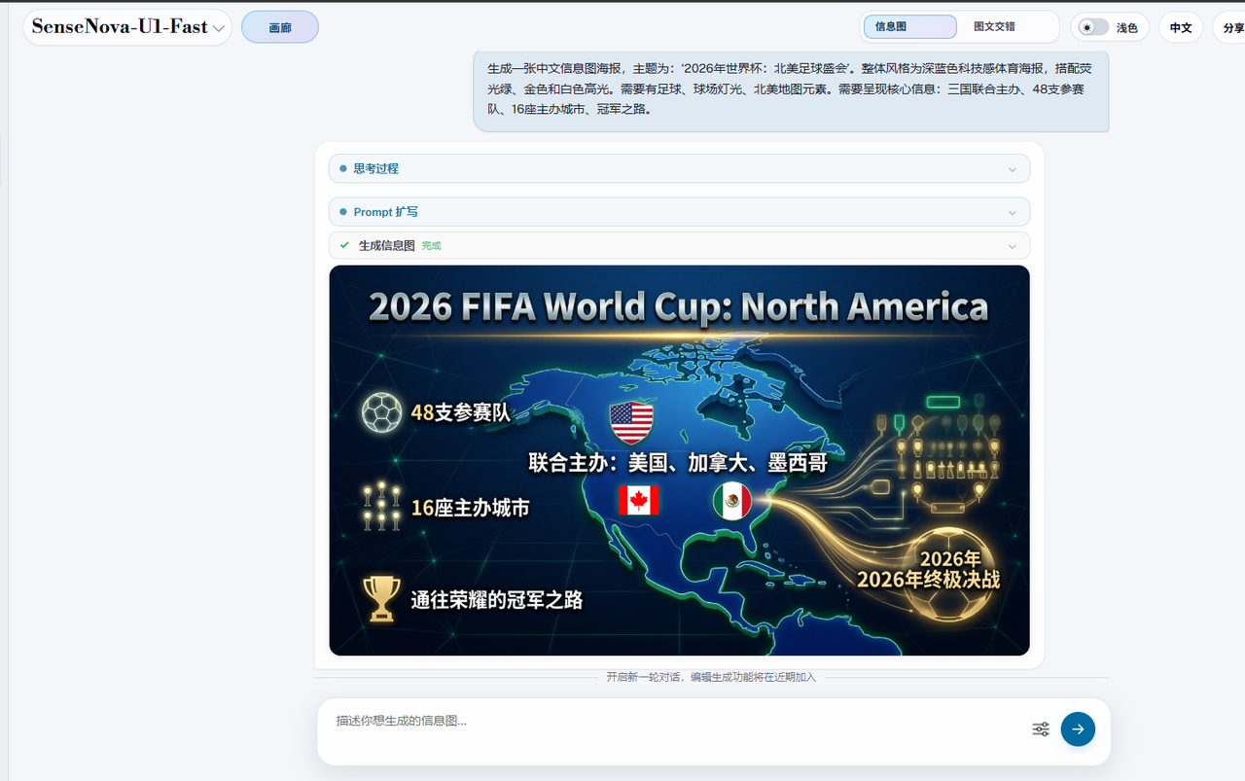Send the prompt with the arrow button
The image size is (1245, 781).
1078,729
